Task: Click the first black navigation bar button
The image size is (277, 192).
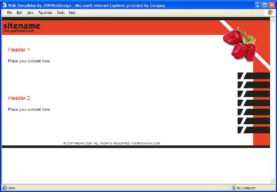Action: pos(254,76)
